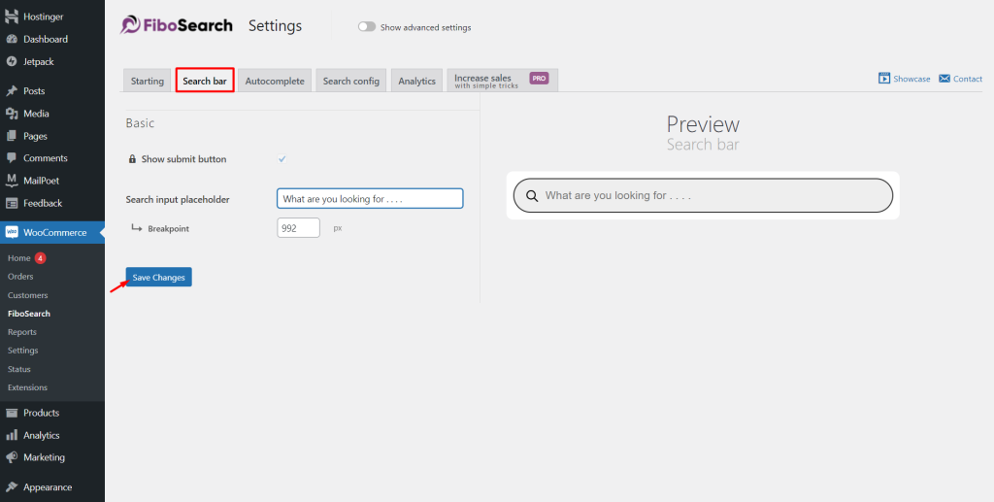
Task: Open the Showcase link
Action: [x=911, y=79]
